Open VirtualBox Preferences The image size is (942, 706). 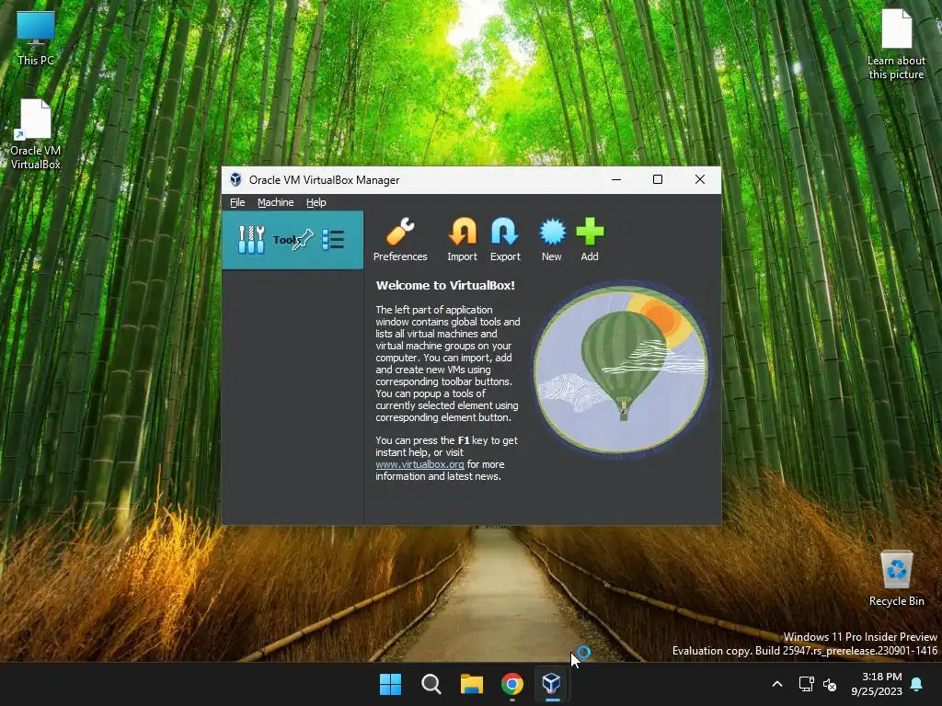click(x=400, y=240)
